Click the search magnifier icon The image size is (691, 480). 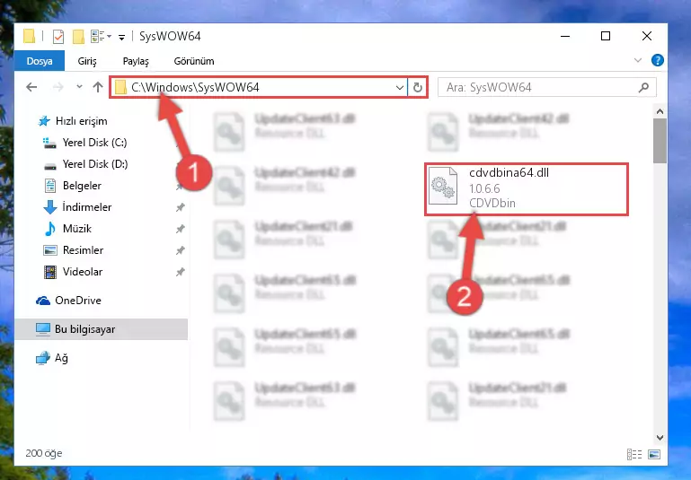pos(643,88)
